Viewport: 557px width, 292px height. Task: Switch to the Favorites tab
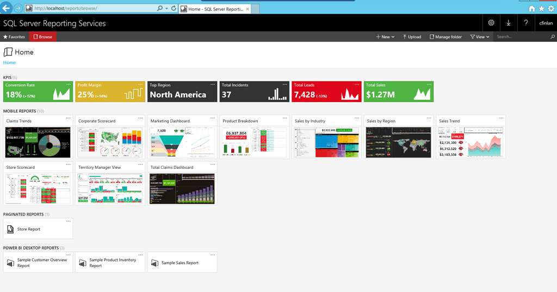pyautogui.click(x=14, y=37)
